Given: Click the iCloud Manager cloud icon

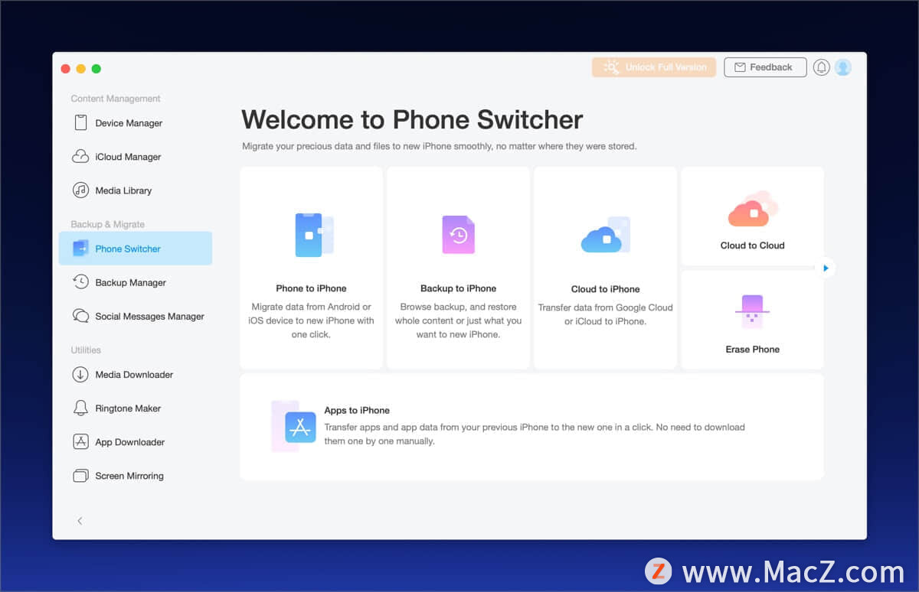Looking at the screenshot, I should 80,157.
